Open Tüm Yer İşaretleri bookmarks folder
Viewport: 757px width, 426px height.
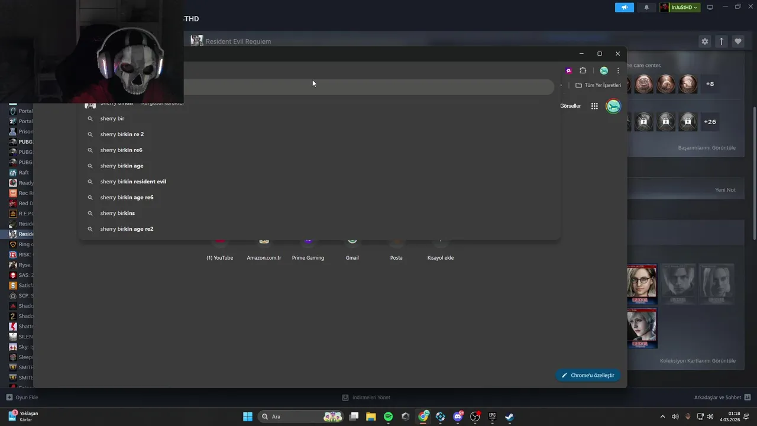point(599,85)
